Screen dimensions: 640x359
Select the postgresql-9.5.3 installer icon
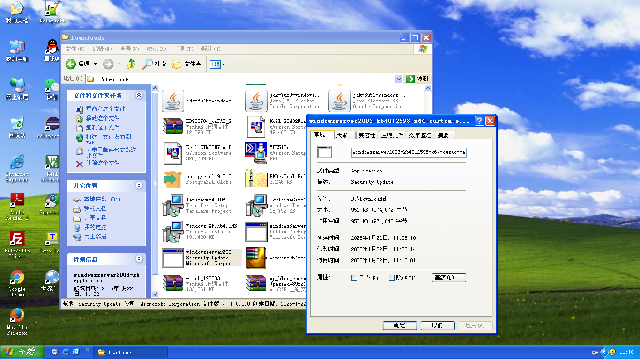[173, 179]
